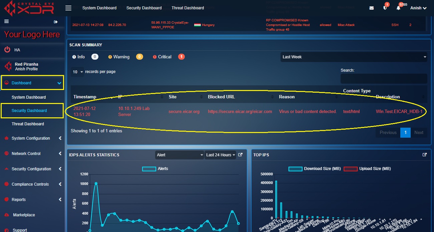Click the Network Control icon

[x=6, y=153]
